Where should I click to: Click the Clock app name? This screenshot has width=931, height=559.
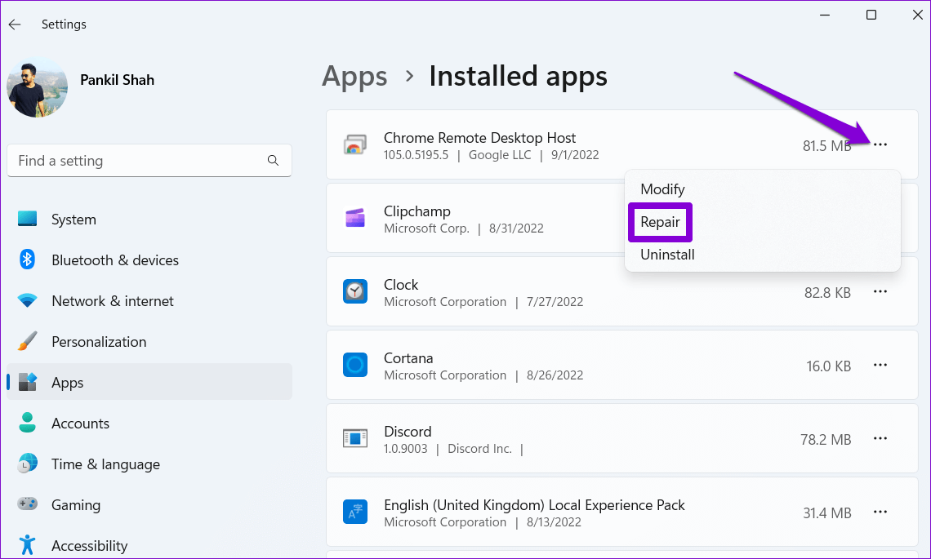(x=401, y=285)
